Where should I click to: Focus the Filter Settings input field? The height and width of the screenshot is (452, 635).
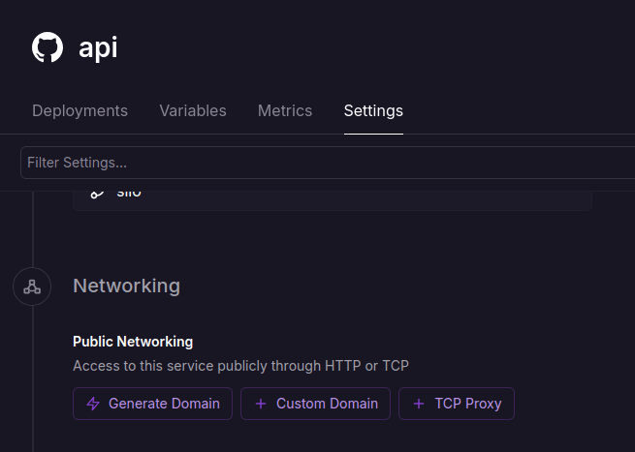point(328,163)
